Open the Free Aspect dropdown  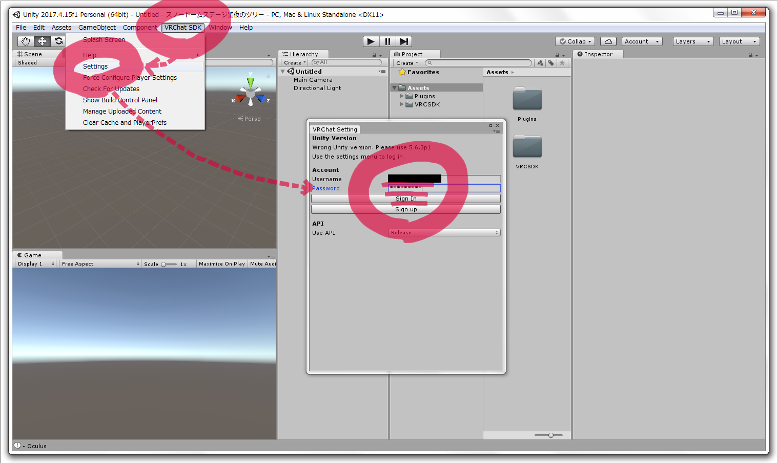coord(100,264)
